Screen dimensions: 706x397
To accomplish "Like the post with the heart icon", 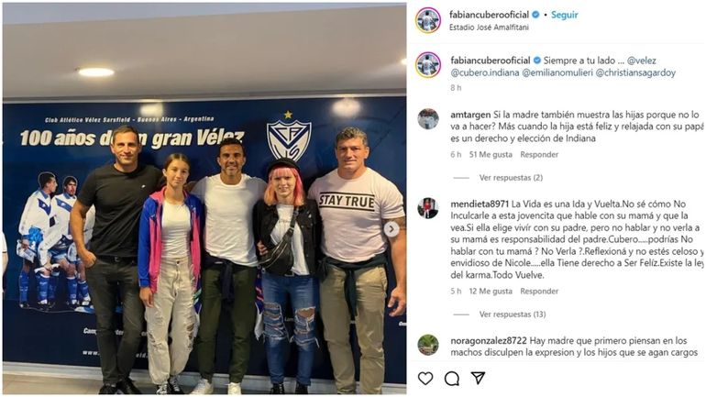I will click(425, 379).
